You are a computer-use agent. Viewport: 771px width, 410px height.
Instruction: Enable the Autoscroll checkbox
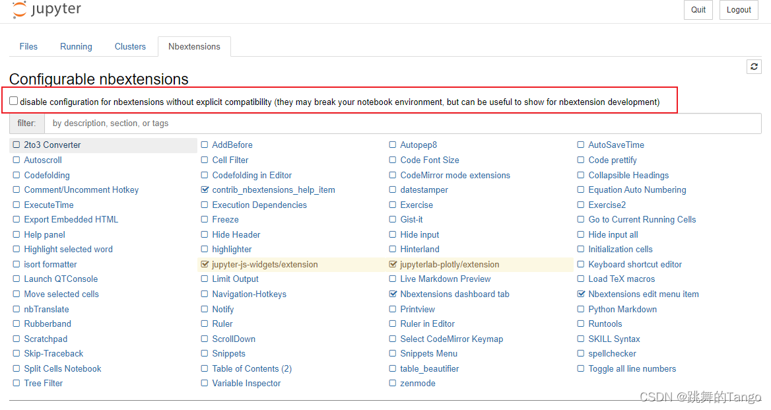pos(17,160)
